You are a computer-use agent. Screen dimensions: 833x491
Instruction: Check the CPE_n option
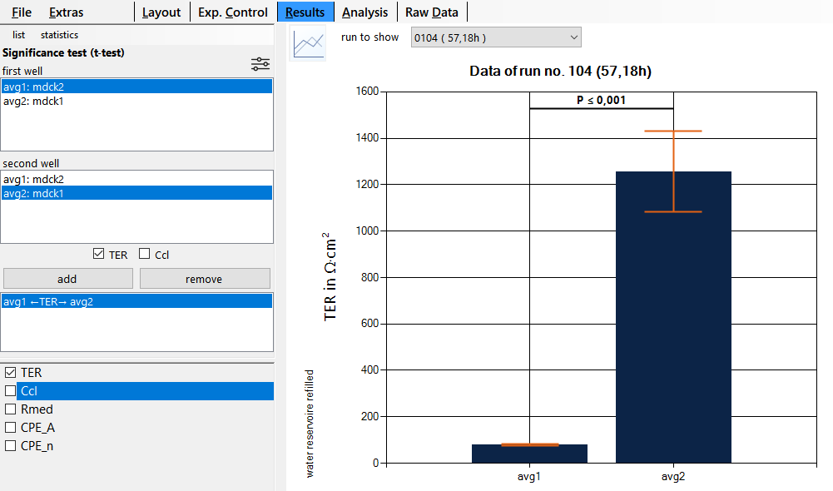click(9, 445)
